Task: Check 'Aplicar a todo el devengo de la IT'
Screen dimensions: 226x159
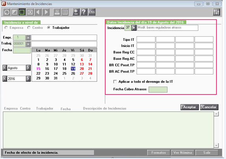Action: point(115,81)
